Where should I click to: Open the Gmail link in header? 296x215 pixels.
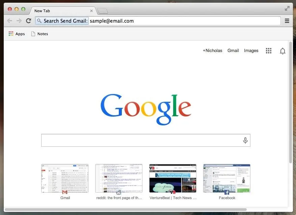click(x=233, y=50)
